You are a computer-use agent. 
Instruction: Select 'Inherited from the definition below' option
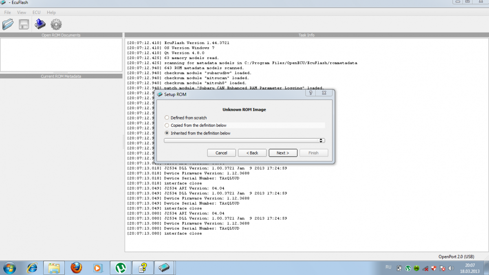coord(167,133)
